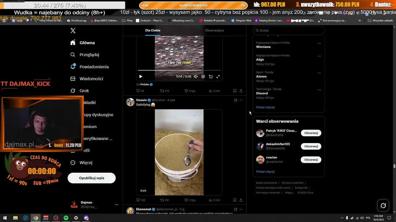The width and height of the screenshot is (396, 222).
Task: Reply to Potato post with 78 replies
Action: (x=140, y=91)
